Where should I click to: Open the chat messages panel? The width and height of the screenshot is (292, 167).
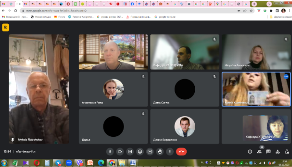click(269, 152)
